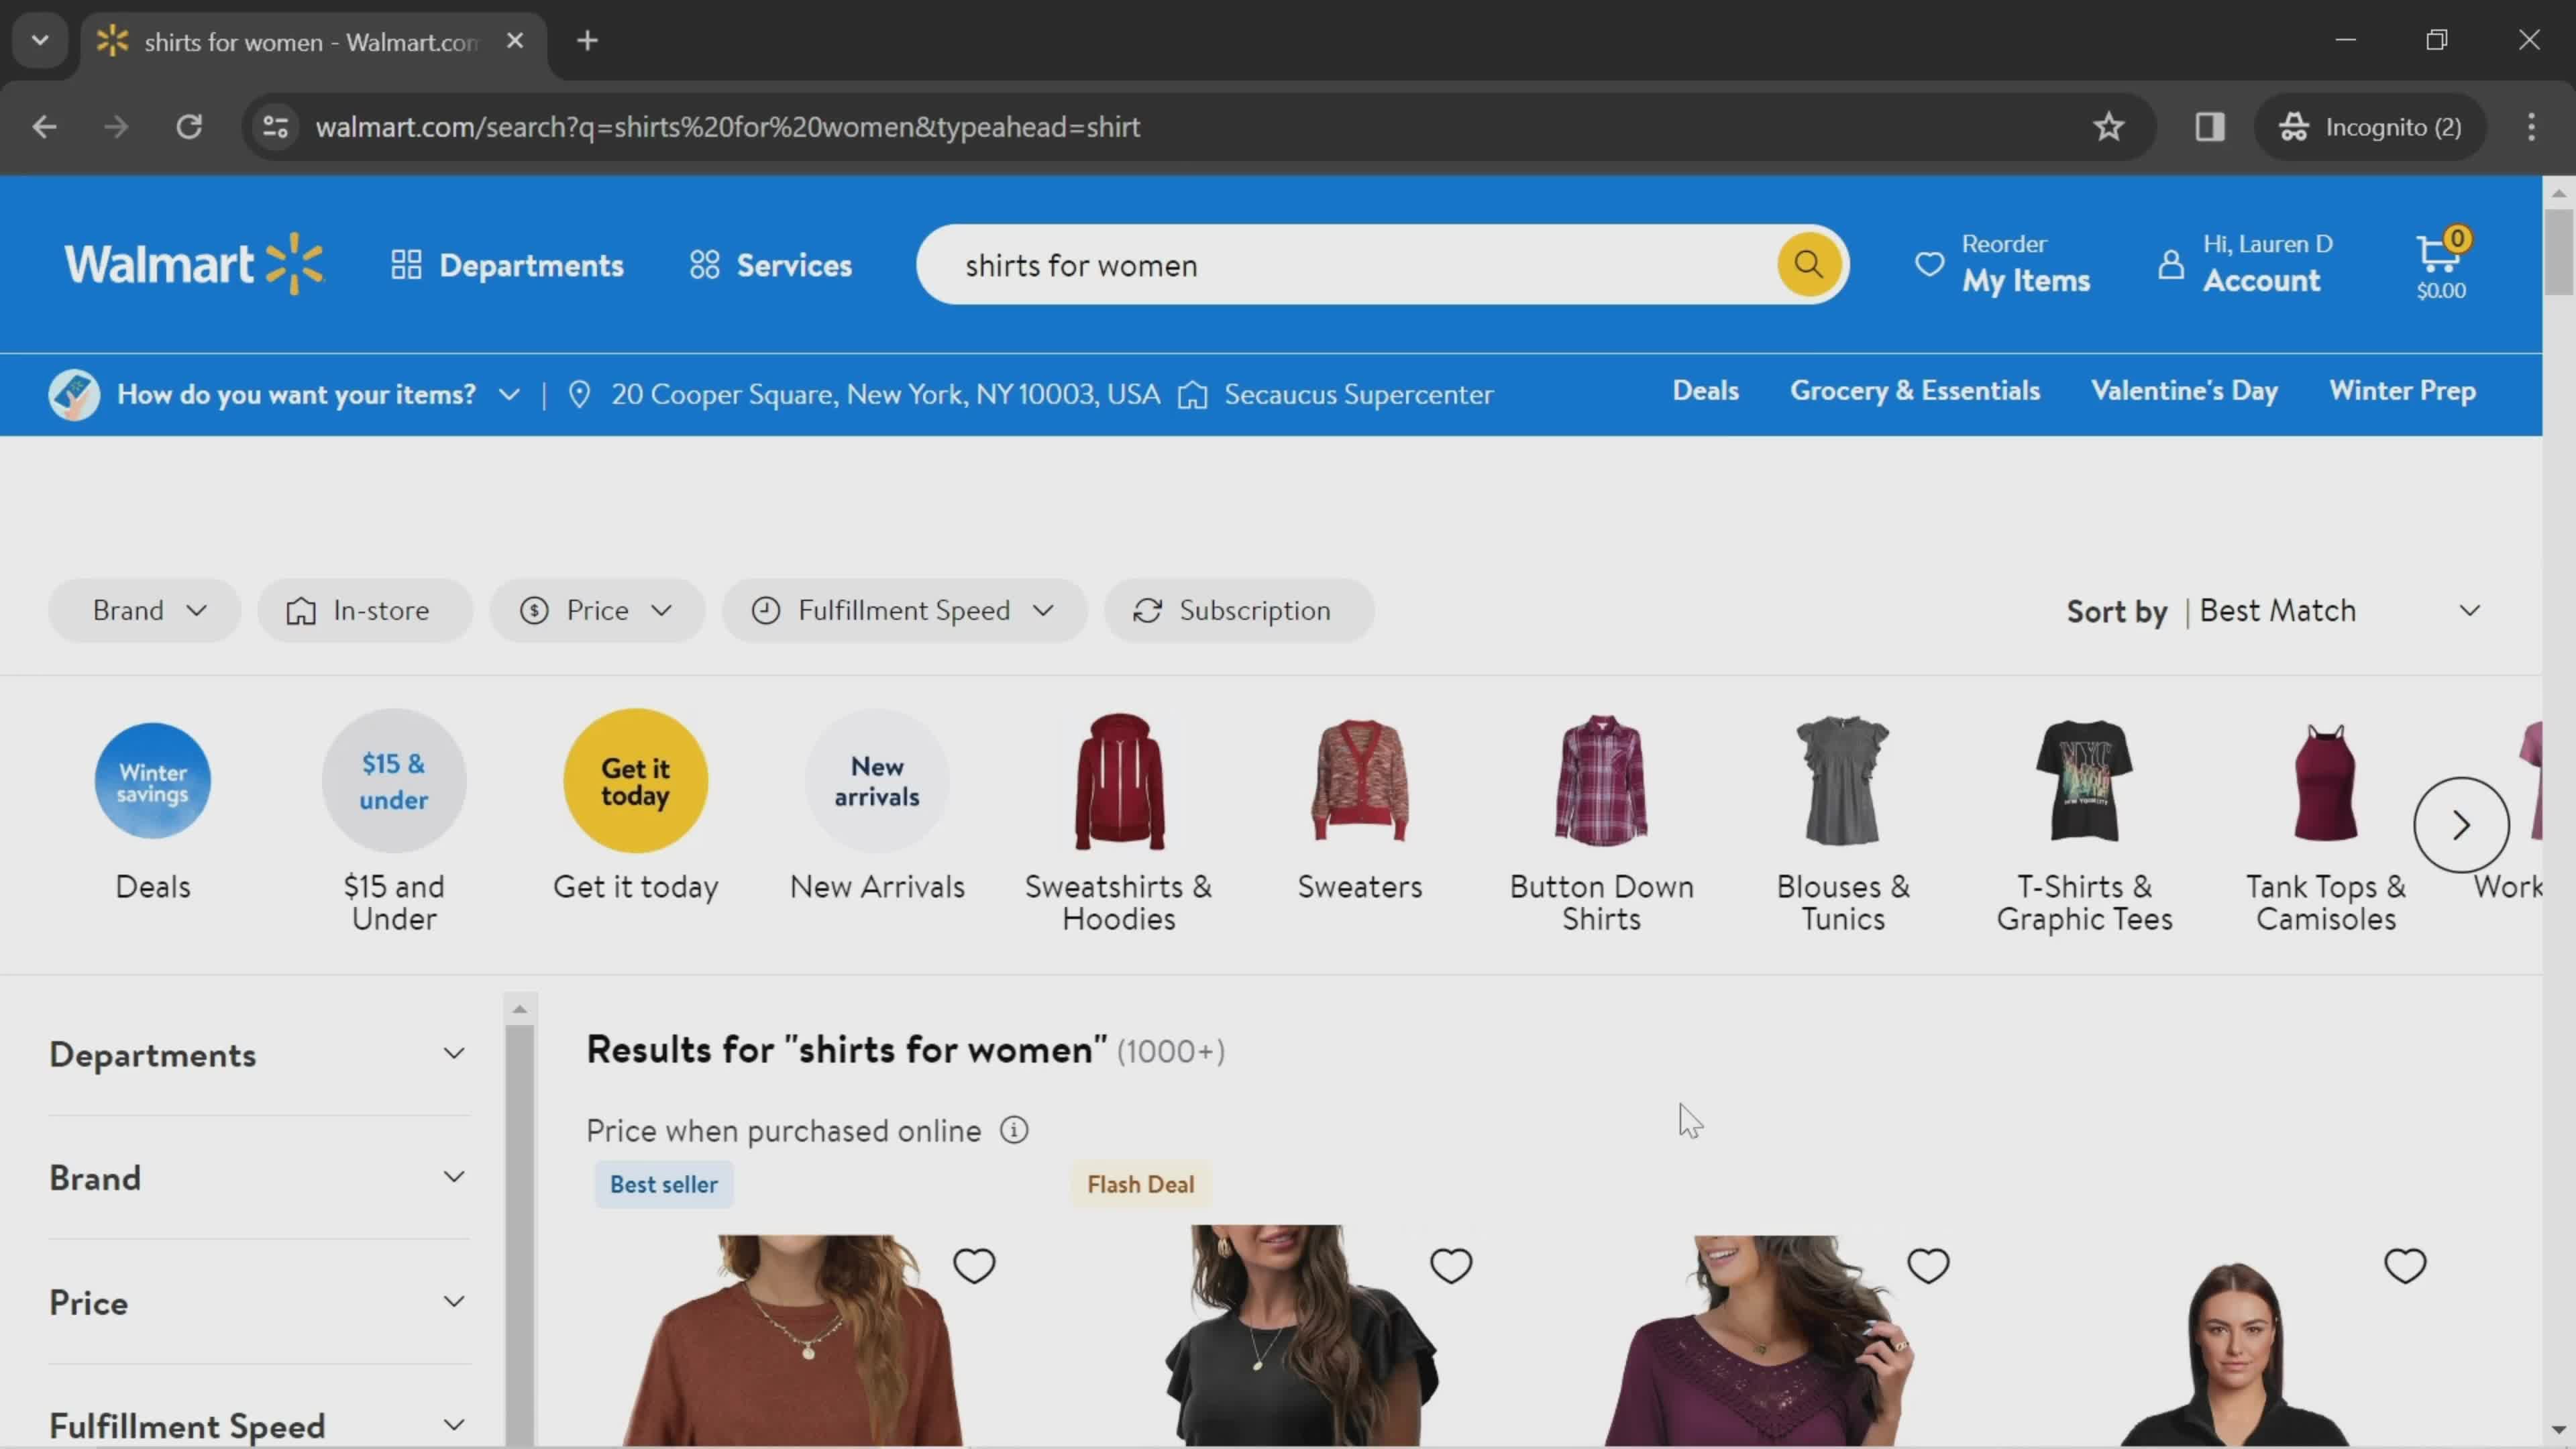
Task: Favorite the purple lace top heart
Action: click(x=1928, y=1266)
